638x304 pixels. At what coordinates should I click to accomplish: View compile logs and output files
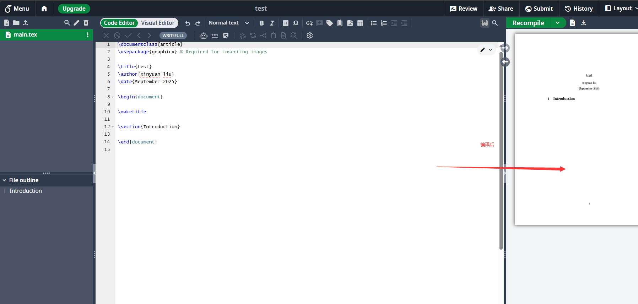[x=573, y=23]
